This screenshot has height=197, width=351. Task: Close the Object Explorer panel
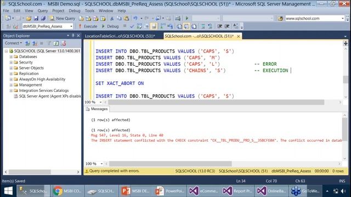point(78,36)
